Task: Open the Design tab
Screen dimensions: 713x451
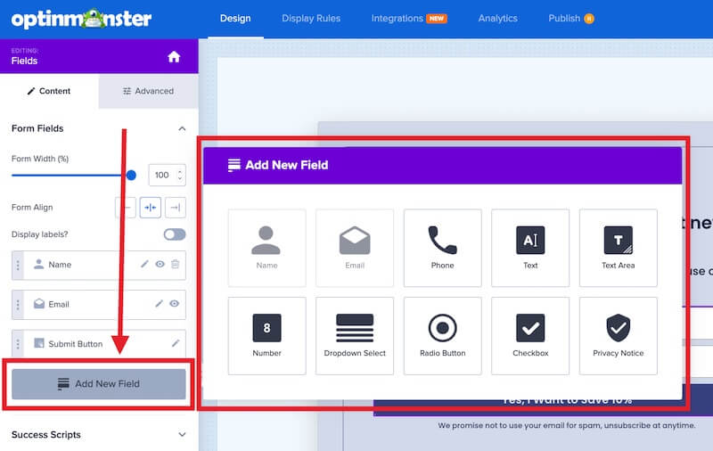Action: [235, 19]
